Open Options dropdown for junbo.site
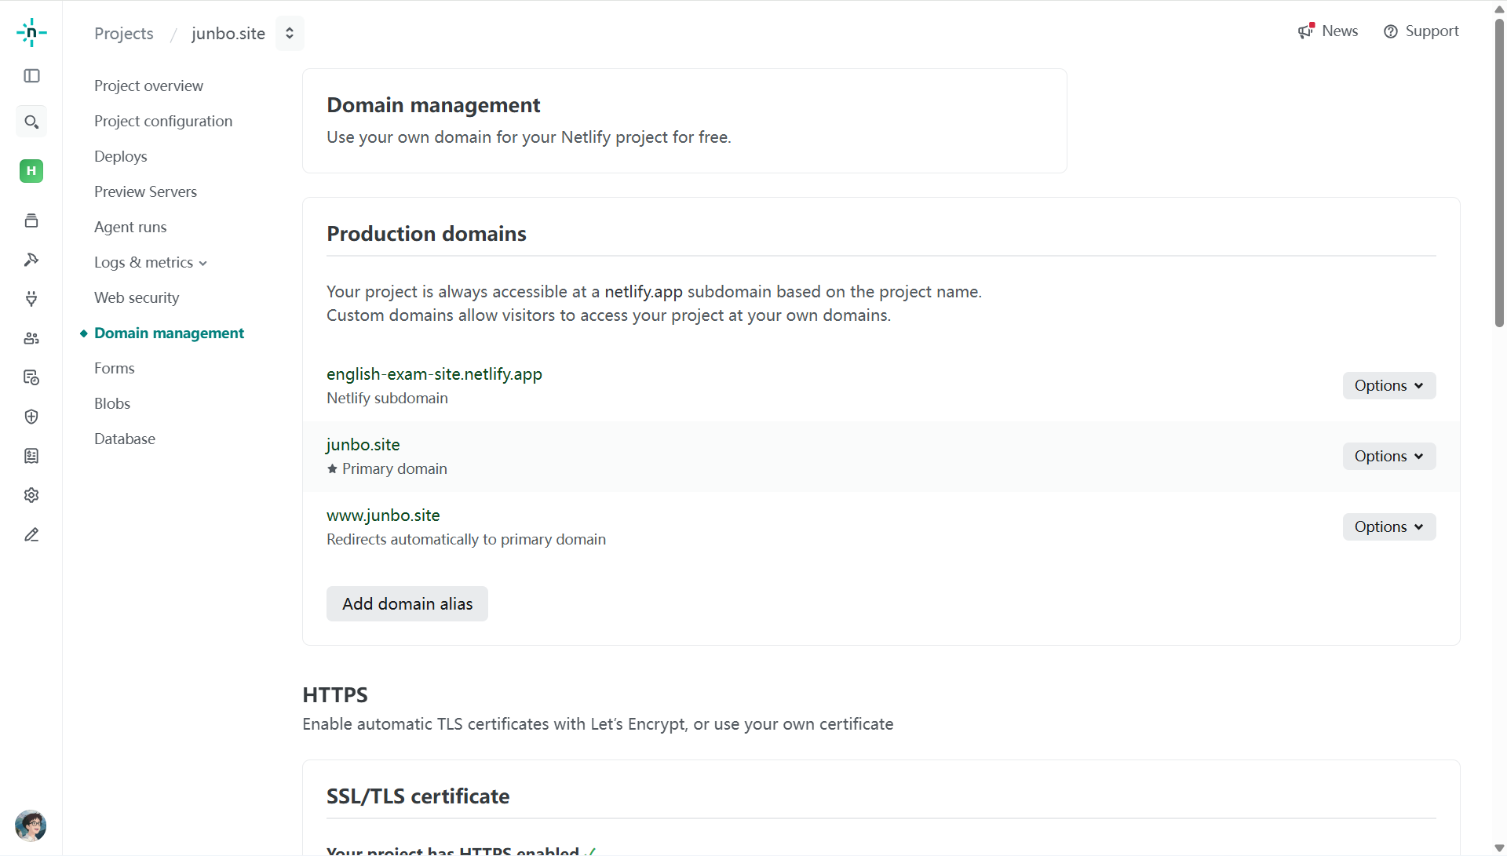The width and height of the screenshot is (1507, 856). click(1389, 456)
